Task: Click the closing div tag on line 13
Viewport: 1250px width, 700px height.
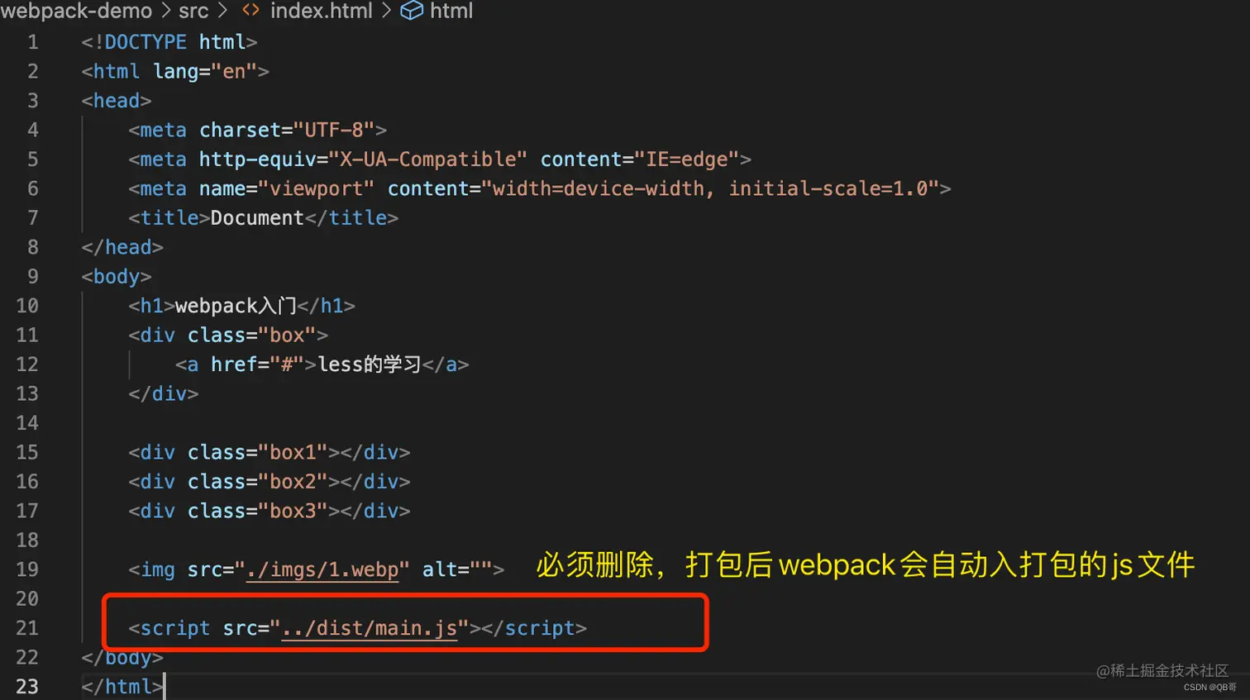Action: coord(164,394)
